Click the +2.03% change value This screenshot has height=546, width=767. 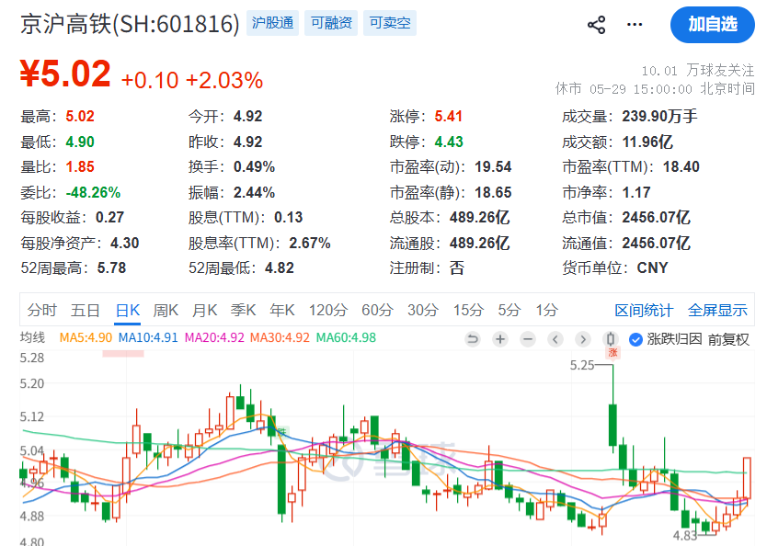(224, 81)
